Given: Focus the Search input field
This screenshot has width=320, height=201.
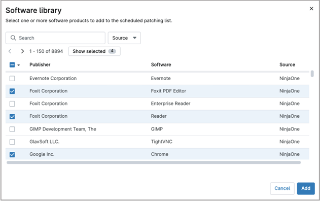Looking at the screenshot, I should (x=55, y=38).
